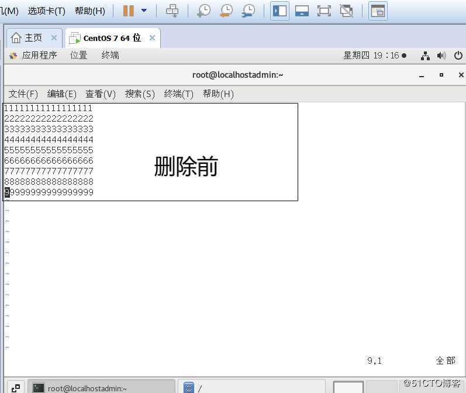Click the volume speaker icon
The width and height of the screenshot is (466, 393).
[x=441, y=56]
